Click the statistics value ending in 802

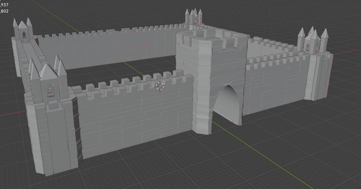4,11
